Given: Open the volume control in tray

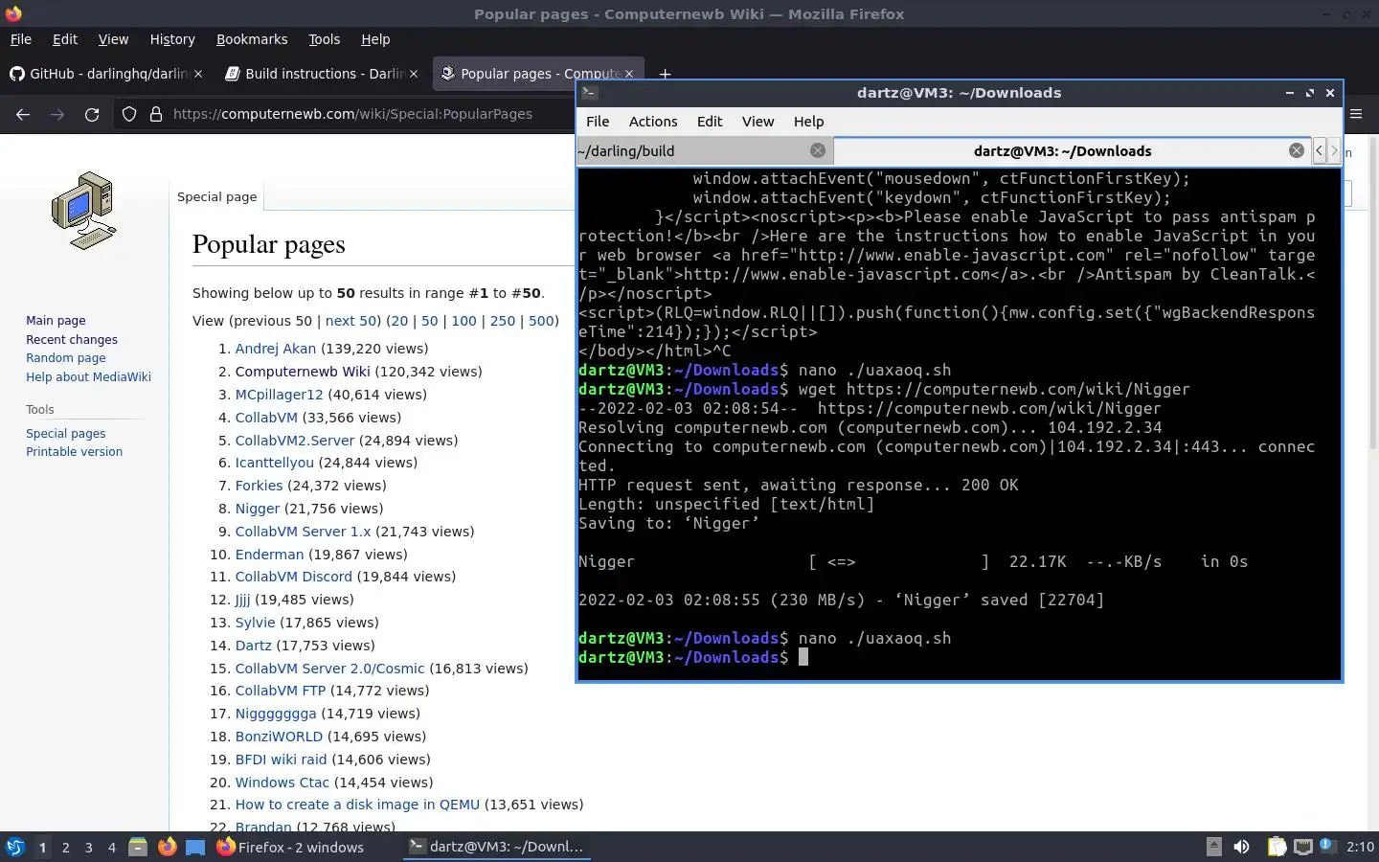Looking at the screenshot, I should point(1241,847).
